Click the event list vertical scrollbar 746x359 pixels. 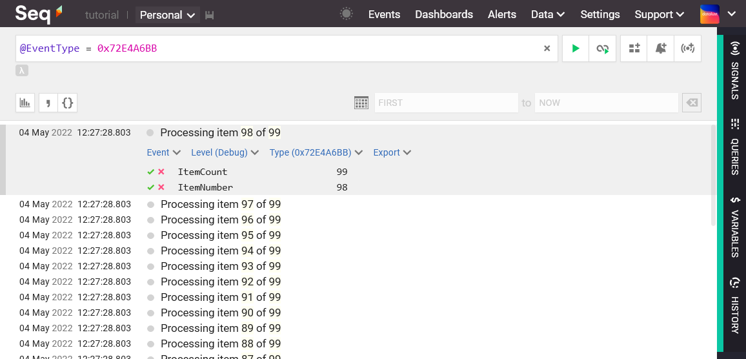713,175
